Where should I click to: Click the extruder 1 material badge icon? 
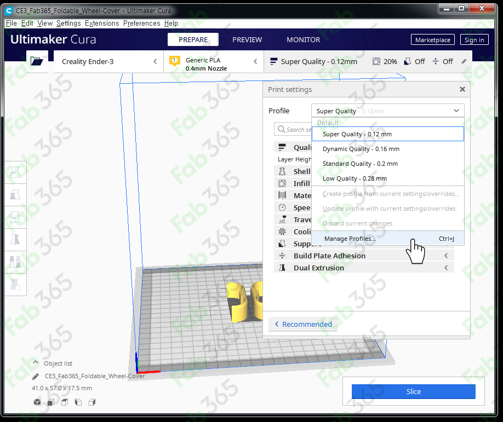[x=174, y=61]
